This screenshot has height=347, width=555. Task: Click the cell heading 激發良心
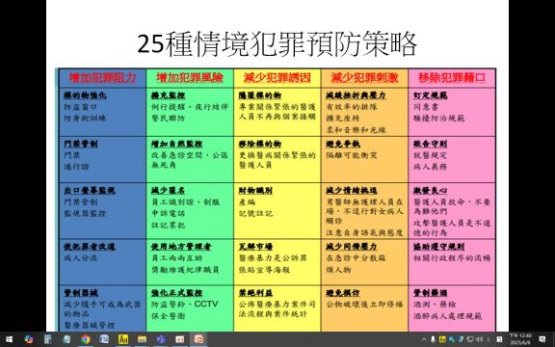click(430, 191)
